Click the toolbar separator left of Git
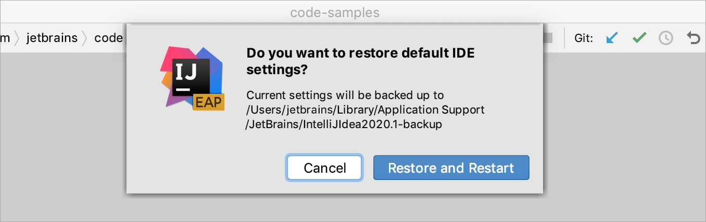The image size is (706, 222). click(x=564, y=38)
